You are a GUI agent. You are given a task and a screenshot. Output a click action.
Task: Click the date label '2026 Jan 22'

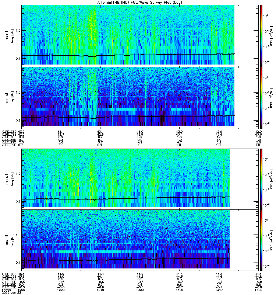(11, 293)
